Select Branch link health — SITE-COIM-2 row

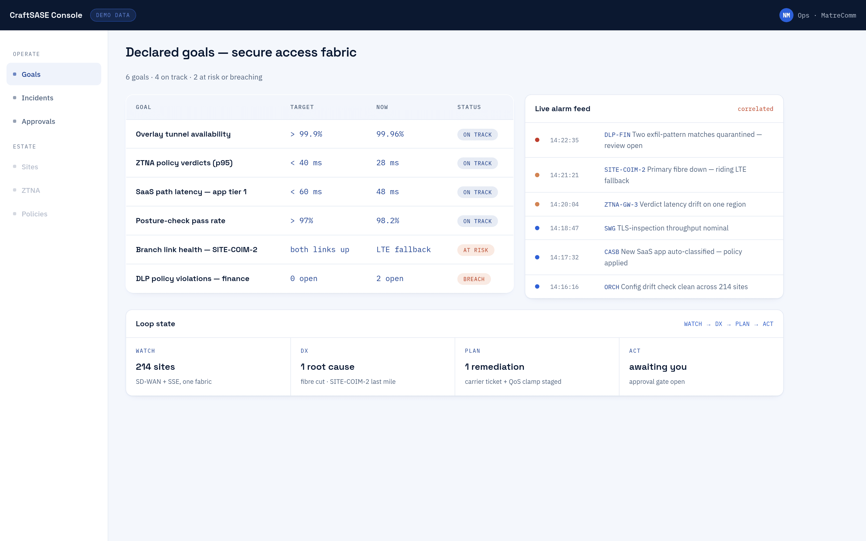tap(320, 250)
